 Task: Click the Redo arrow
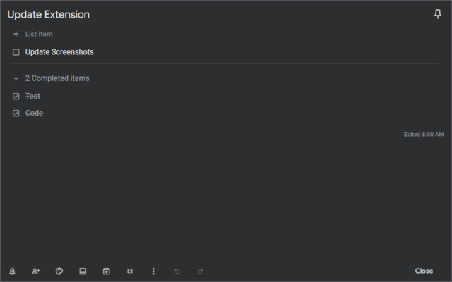pos(201,271)
